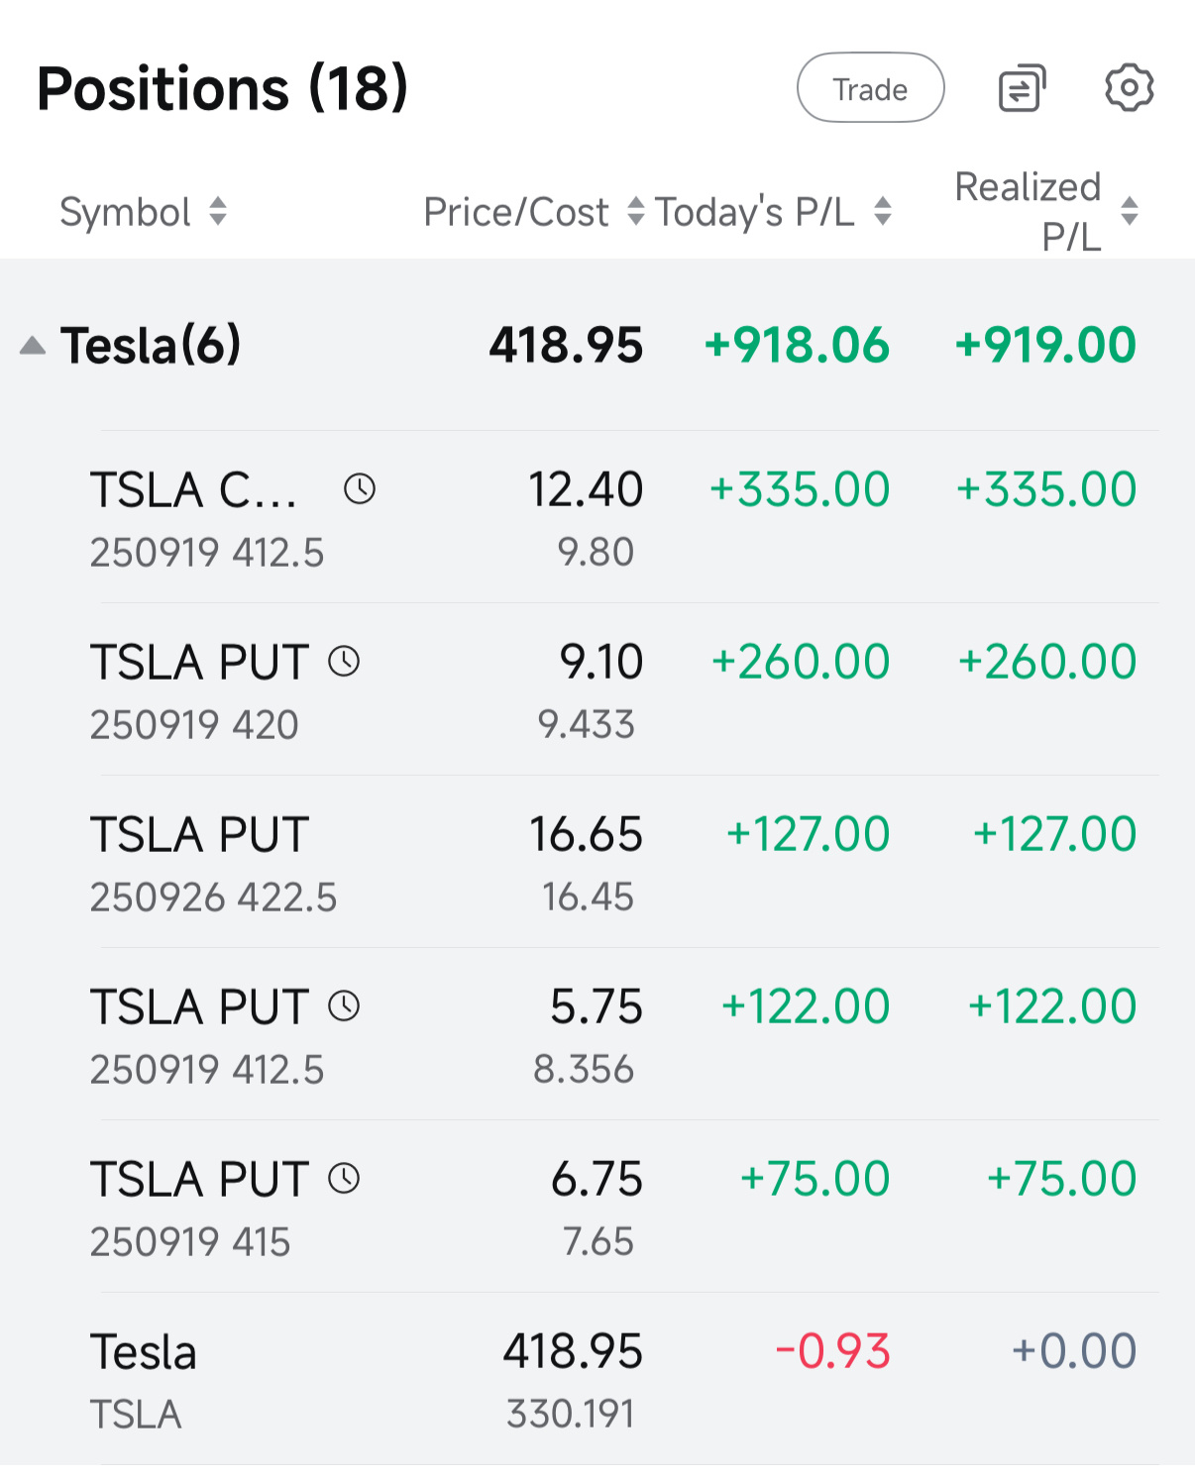This screenshot has height=1476, width=1195.
Task: Select the Realized P/L column header
Action: [x=1028, y=211]
